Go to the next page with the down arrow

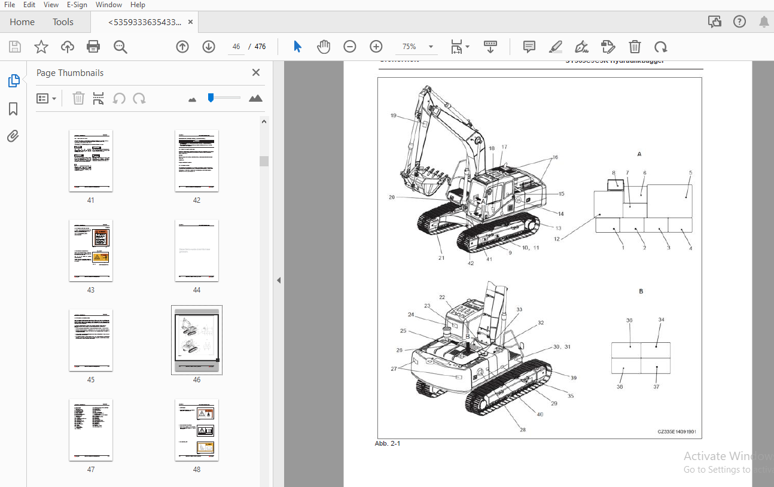(x=209, y=47)
